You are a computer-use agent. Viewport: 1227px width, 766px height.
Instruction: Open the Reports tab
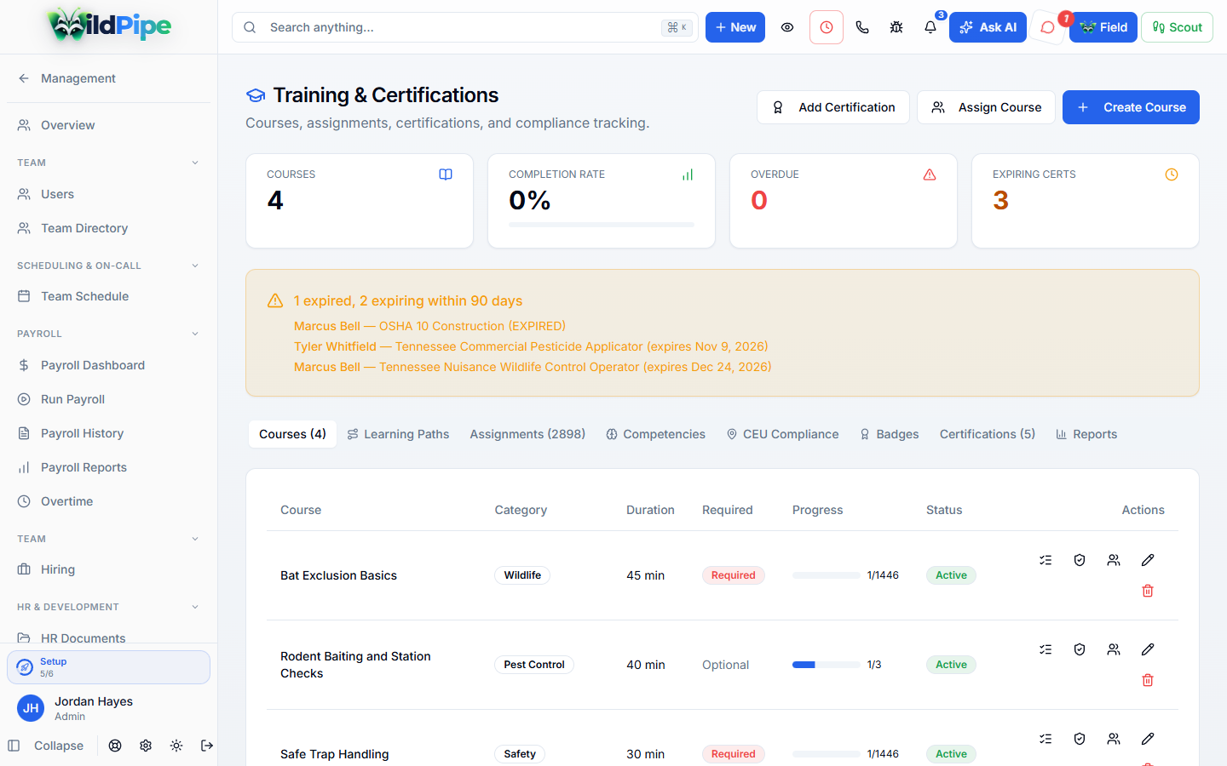pyautogui.click(x=1086, y=434)
